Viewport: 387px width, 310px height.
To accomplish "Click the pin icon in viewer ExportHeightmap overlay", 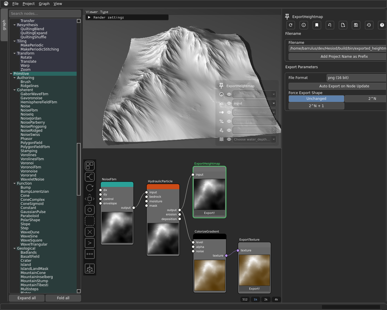I will coord(221,86).
